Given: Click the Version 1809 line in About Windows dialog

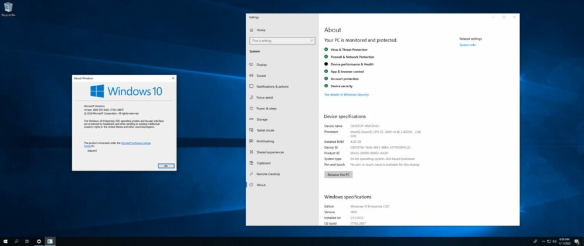Looking at the screenshot, I should pyautogui.click(x=104, y=110).
